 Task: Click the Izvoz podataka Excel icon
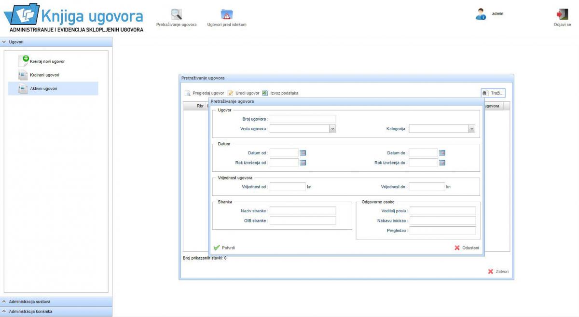click(x=265, y=93)
